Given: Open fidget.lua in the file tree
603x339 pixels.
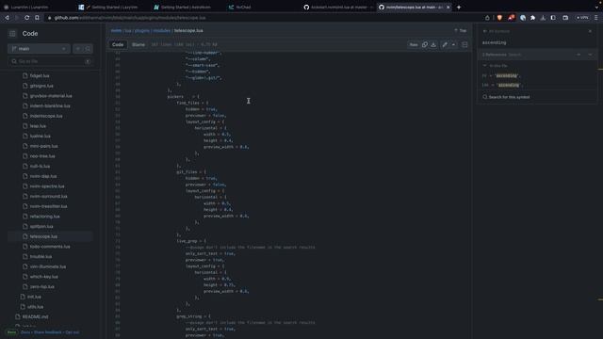Looking at the screenshot, I should coord(40,76).
